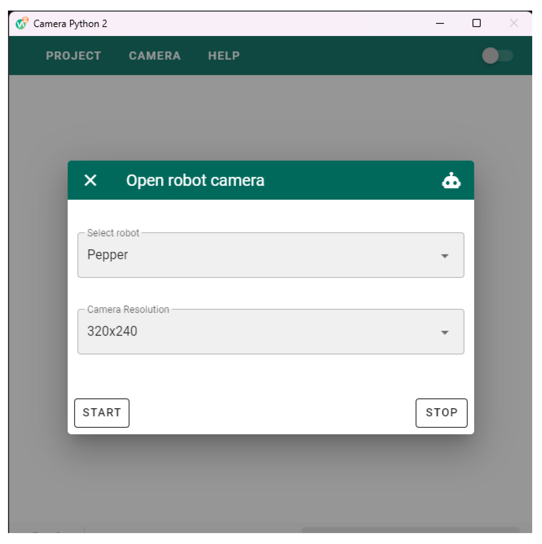Image resolution: width=542 pixels, height=544 pixels.
Task: Minimize the Camera Python 2 window
Action: pyautogui.click(x=440, y=24)
